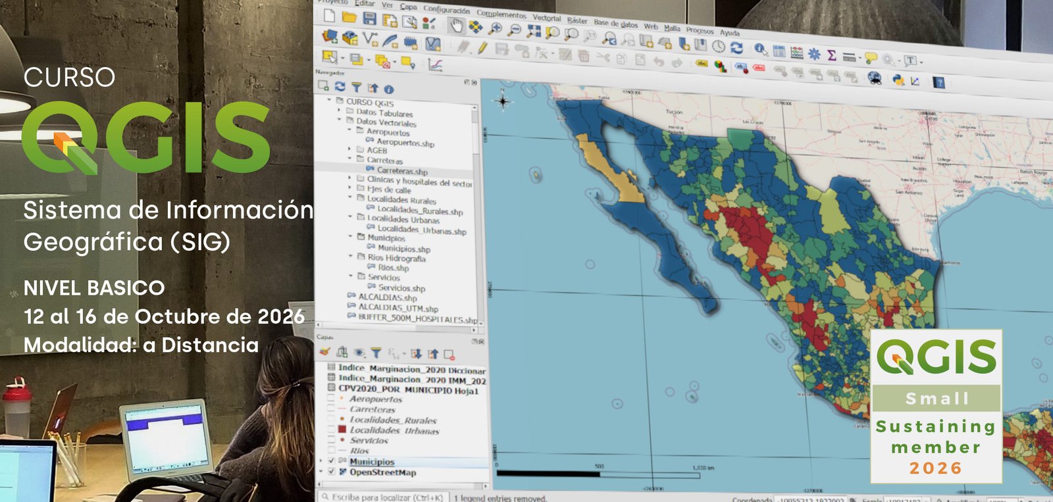Open the elevation profile chart icon
This screenshot has height=502, width=1053.
tap(435, 64)
